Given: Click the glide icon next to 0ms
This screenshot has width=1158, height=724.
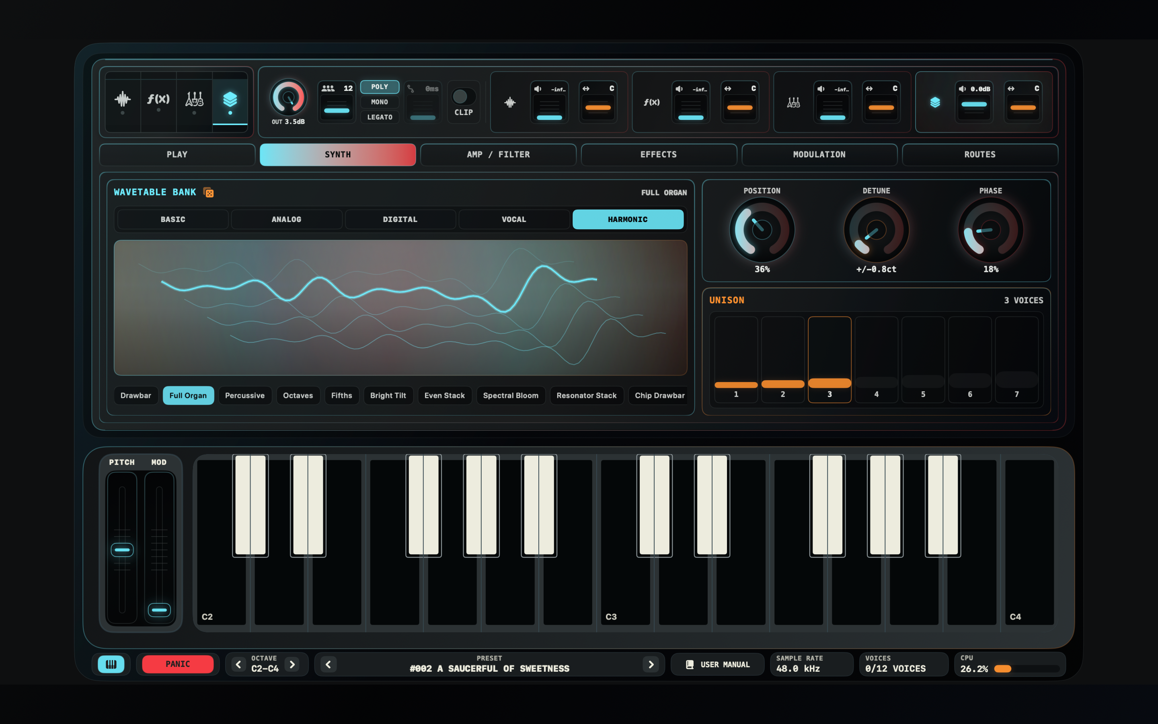Looking at the screenshot, I should tap(411, 88).
